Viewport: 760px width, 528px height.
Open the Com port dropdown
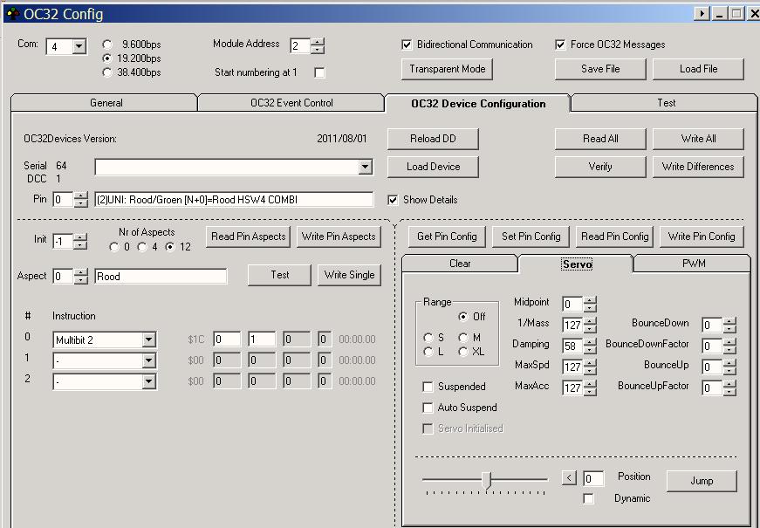(79, 46)
